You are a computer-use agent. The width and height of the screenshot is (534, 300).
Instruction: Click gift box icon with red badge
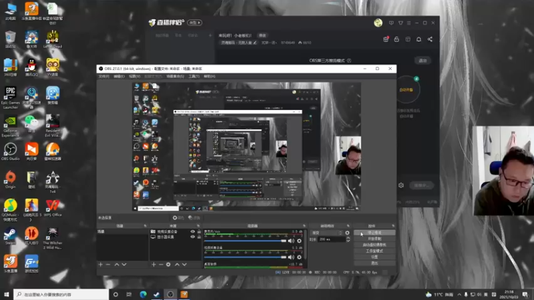386,39
